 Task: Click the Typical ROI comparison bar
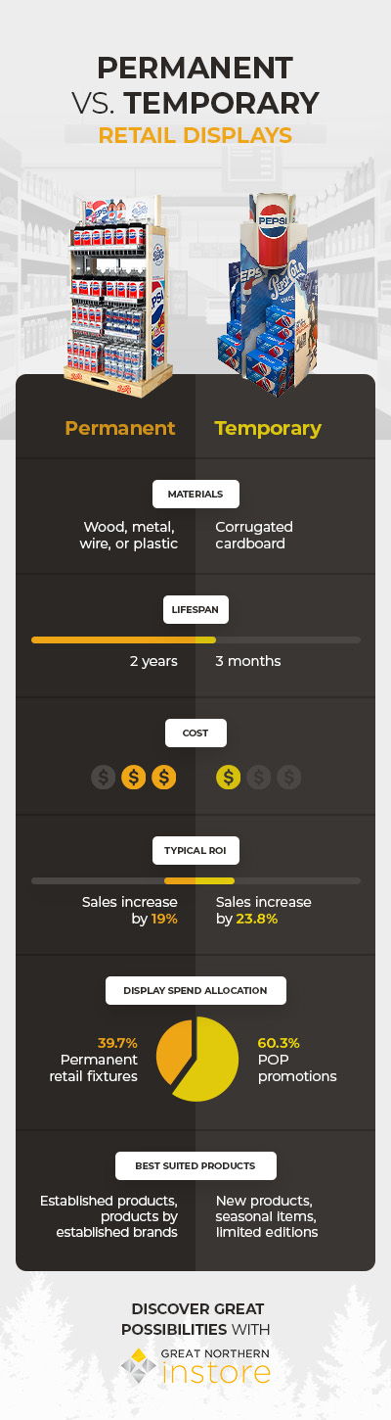coord(195,880)
